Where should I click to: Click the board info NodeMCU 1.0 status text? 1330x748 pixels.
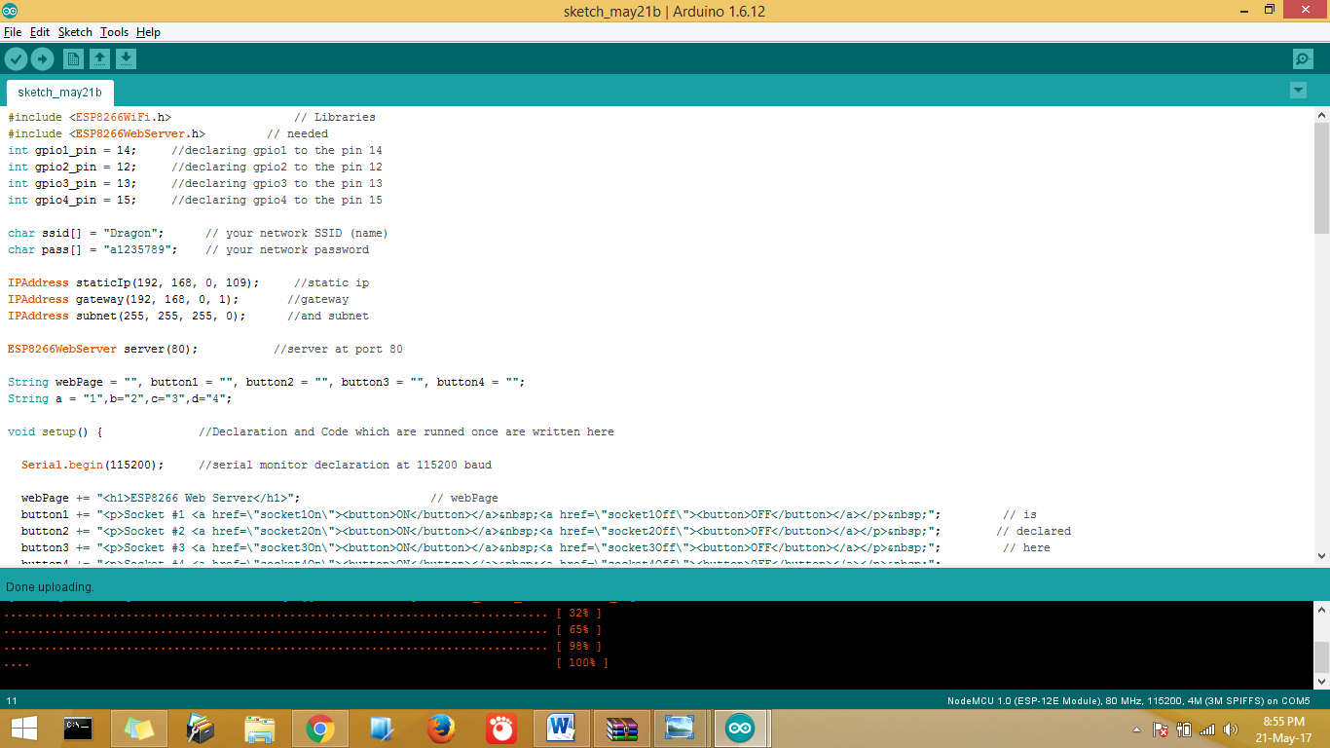pyautogui.click(x=1128, y=701)
